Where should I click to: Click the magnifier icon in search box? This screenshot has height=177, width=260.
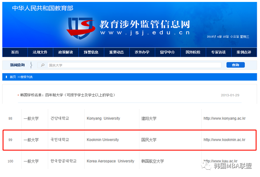43,65
